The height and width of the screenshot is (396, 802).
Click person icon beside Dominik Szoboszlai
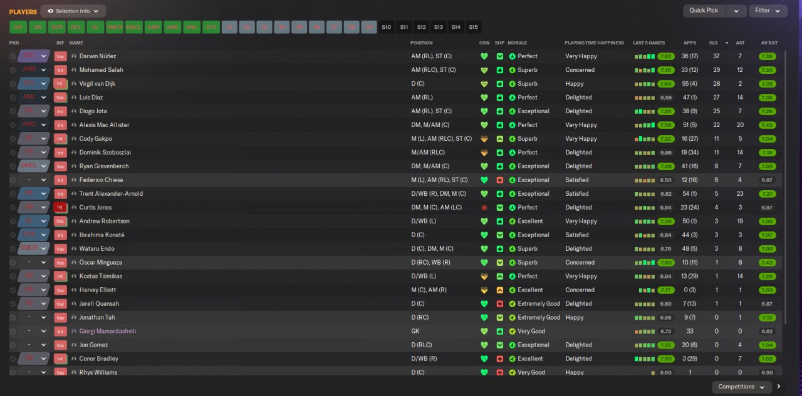tap(74, 153)
